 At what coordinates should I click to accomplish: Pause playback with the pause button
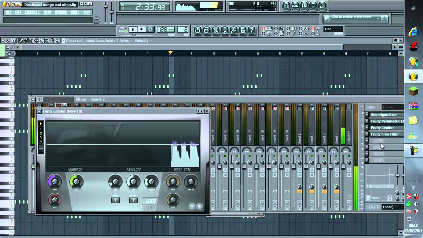[133, 29]
